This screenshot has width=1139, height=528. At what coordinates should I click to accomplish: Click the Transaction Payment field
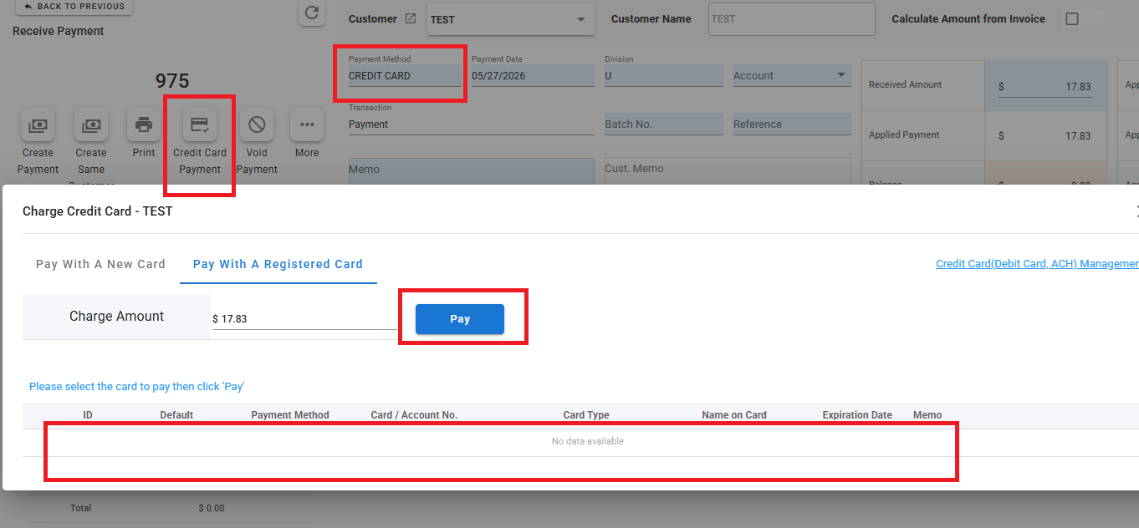coord(472,124)
